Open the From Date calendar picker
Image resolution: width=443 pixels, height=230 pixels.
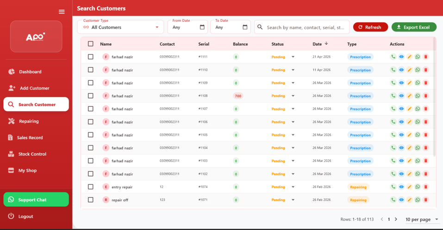[x=202, y=27]
